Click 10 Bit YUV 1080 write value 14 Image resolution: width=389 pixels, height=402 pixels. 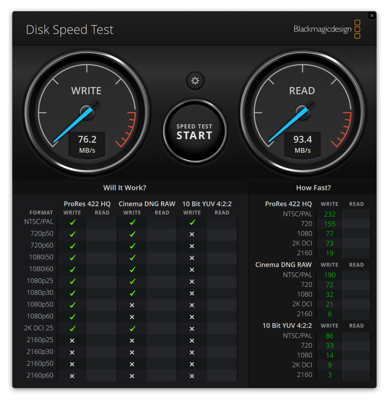[329, 355]
